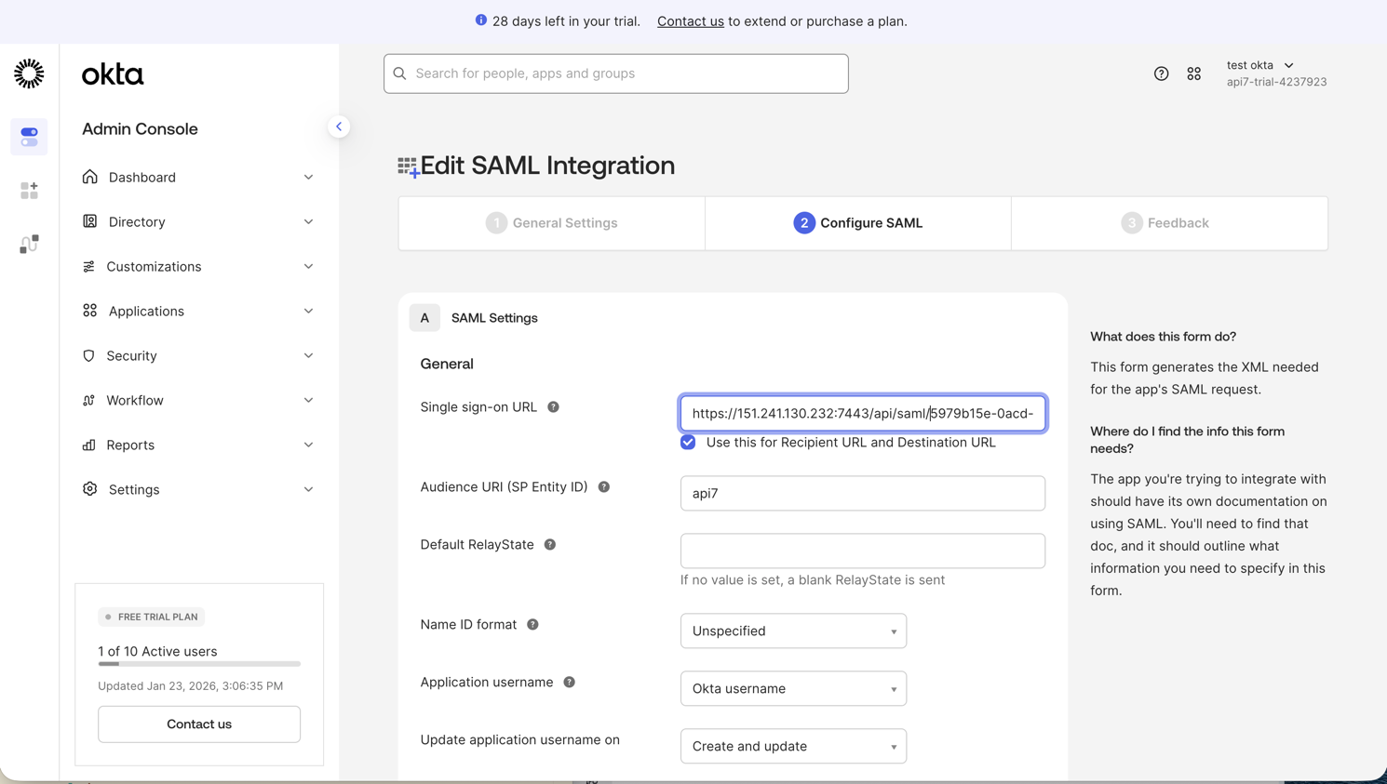This screenshot has width=1387, height=784.
Task: Open the Update application username on dropdown
Action: [792, 746]
